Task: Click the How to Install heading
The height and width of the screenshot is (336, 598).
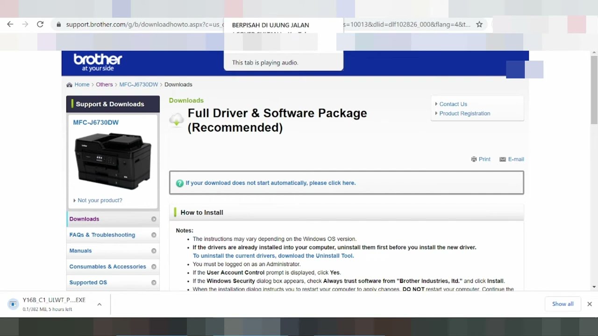Action: point(202,212)
